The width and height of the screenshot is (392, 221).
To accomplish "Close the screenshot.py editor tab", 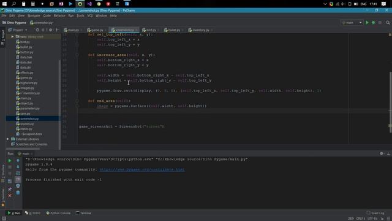I will [x=137, y=30].
